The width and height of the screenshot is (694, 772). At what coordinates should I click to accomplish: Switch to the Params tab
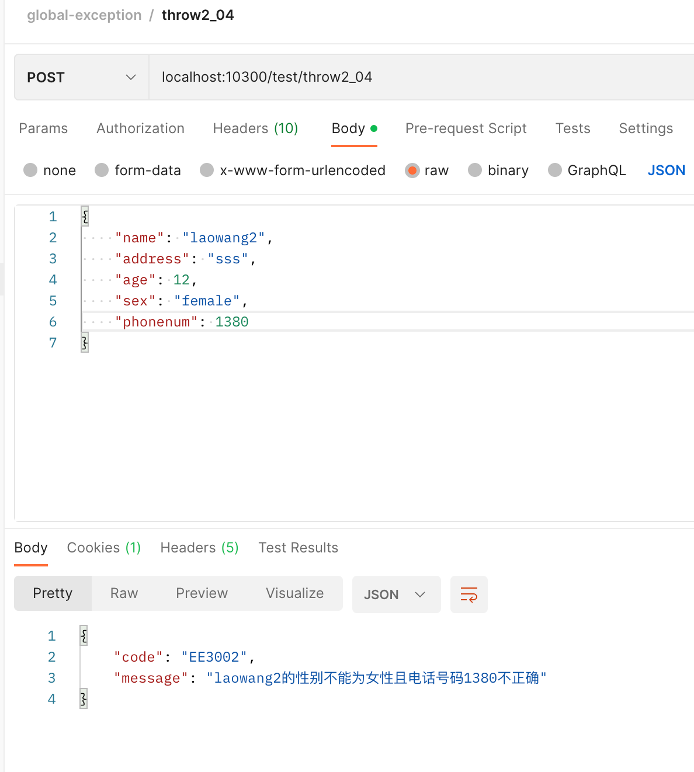(x=43, y=128)
